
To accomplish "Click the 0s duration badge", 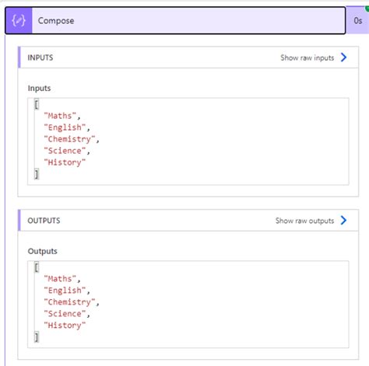I will [358, 21].
